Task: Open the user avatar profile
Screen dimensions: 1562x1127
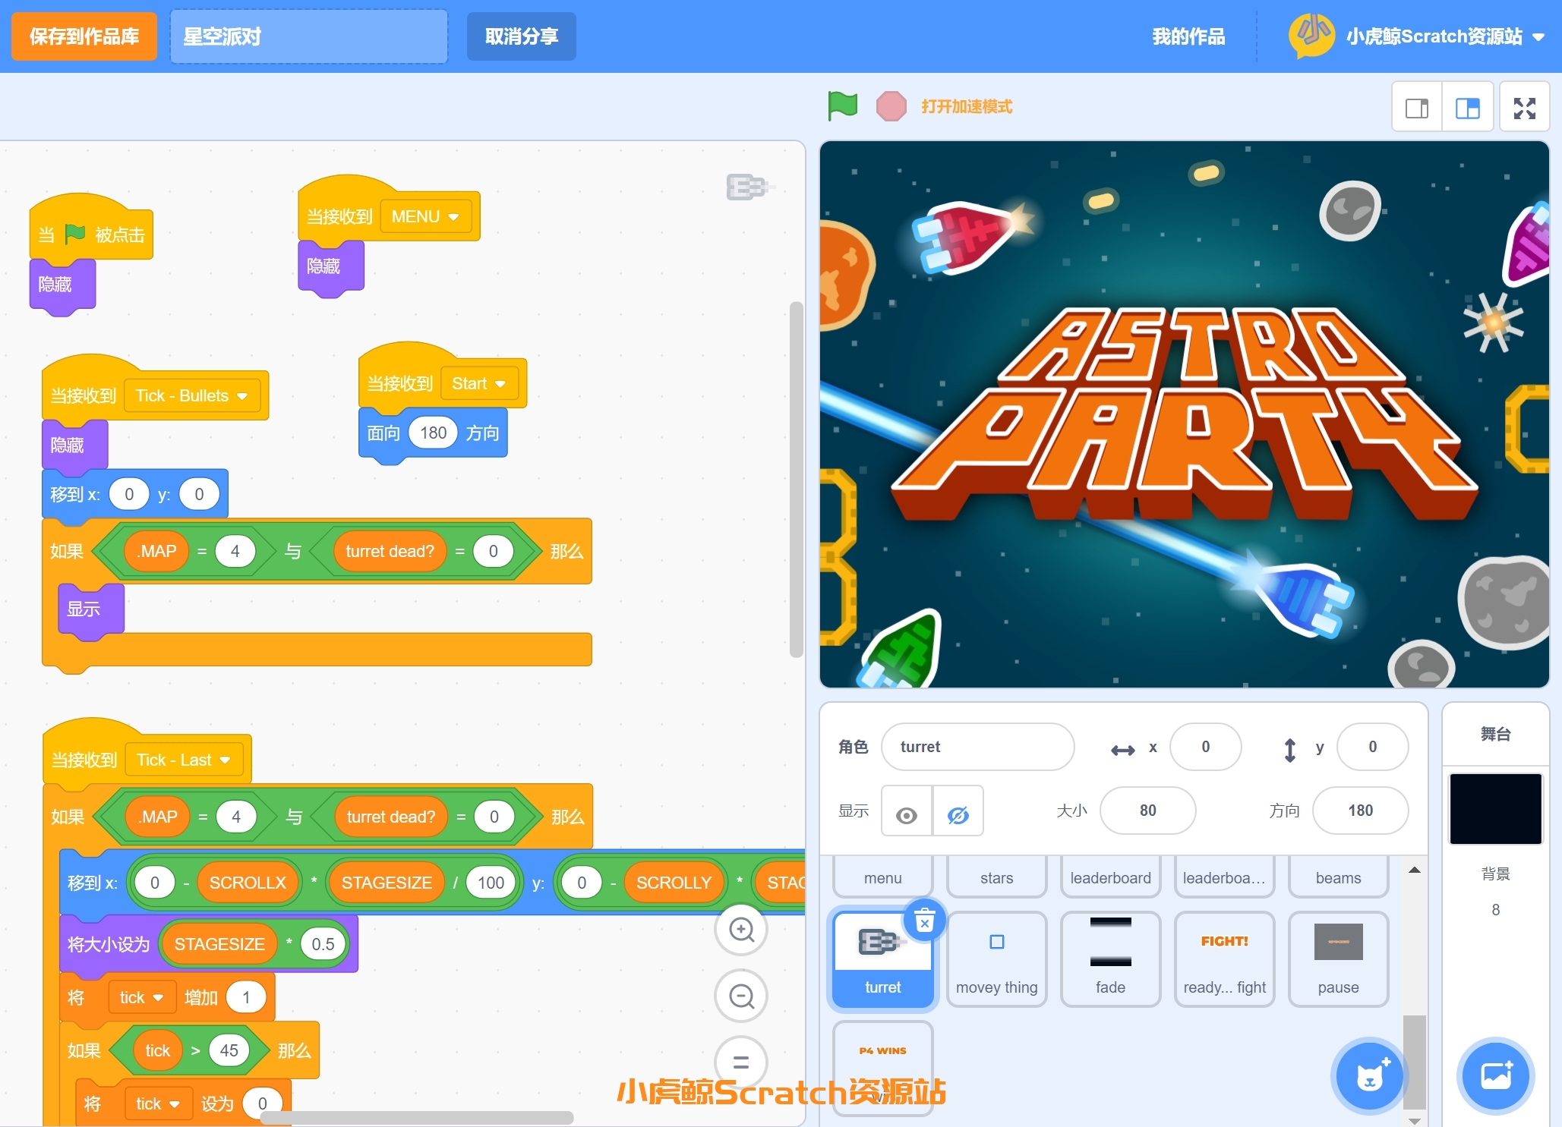Action: (1311, 36)
